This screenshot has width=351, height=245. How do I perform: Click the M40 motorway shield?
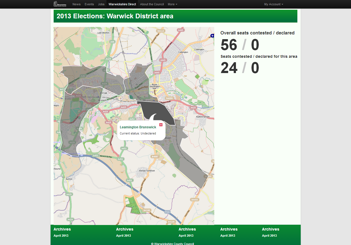167,212
